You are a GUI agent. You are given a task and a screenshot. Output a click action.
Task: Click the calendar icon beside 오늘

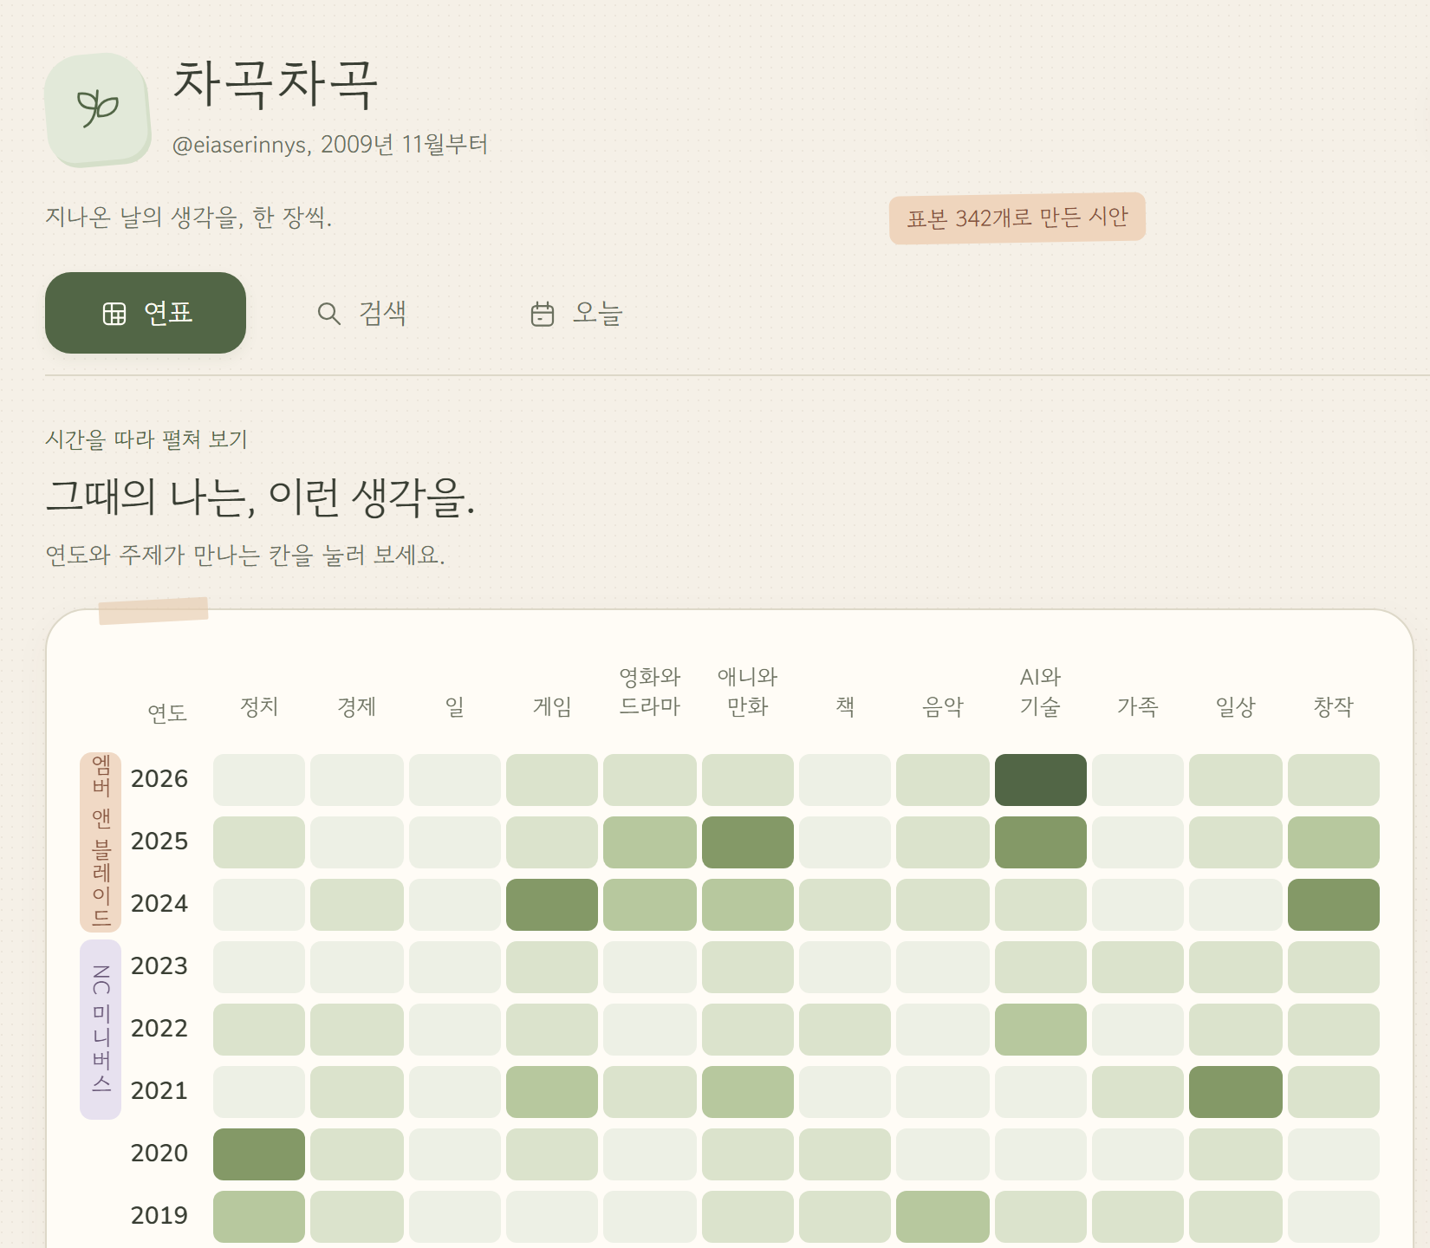pos(543,314)
